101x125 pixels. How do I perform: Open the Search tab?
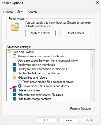pyautogui.click(x=32, y=12)
